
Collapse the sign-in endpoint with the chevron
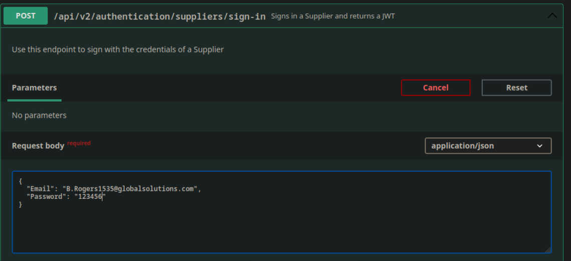[x=552, y=16]
